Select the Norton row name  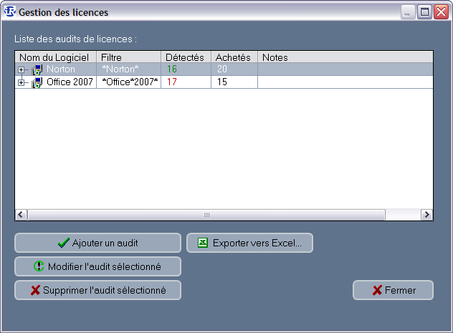point(61,69)
